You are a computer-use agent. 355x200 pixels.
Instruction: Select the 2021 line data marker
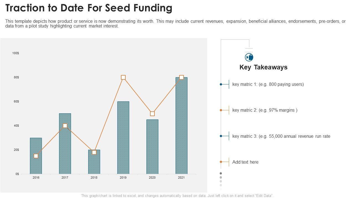[x=181, y=77]
